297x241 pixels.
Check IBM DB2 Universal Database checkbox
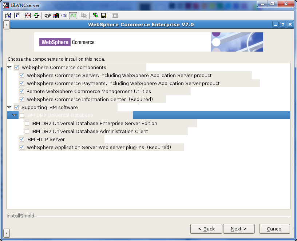tap(22, 115)
